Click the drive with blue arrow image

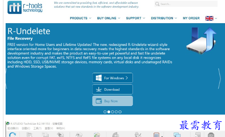pyautogui.click(x=201, y=41)
